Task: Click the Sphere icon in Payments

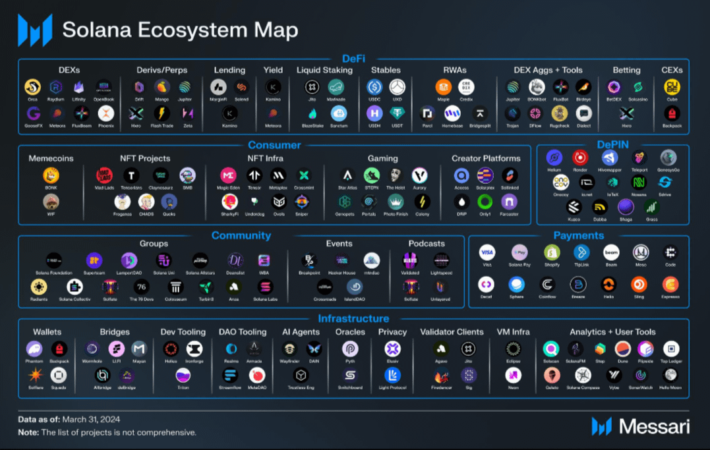Action: [x=516, y=285]
